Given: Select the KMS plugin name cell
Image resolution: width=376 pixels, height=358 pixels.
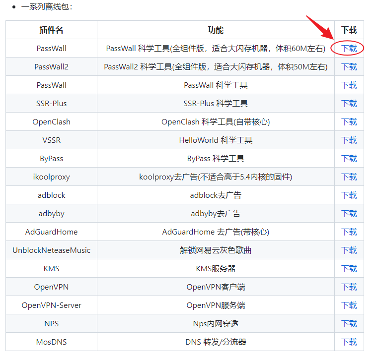Looking at the screenshot, I should [x=51, y=269].
